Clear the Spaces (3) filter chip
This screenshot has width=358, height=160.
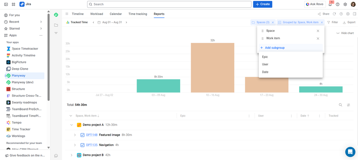tap(273, 22)
